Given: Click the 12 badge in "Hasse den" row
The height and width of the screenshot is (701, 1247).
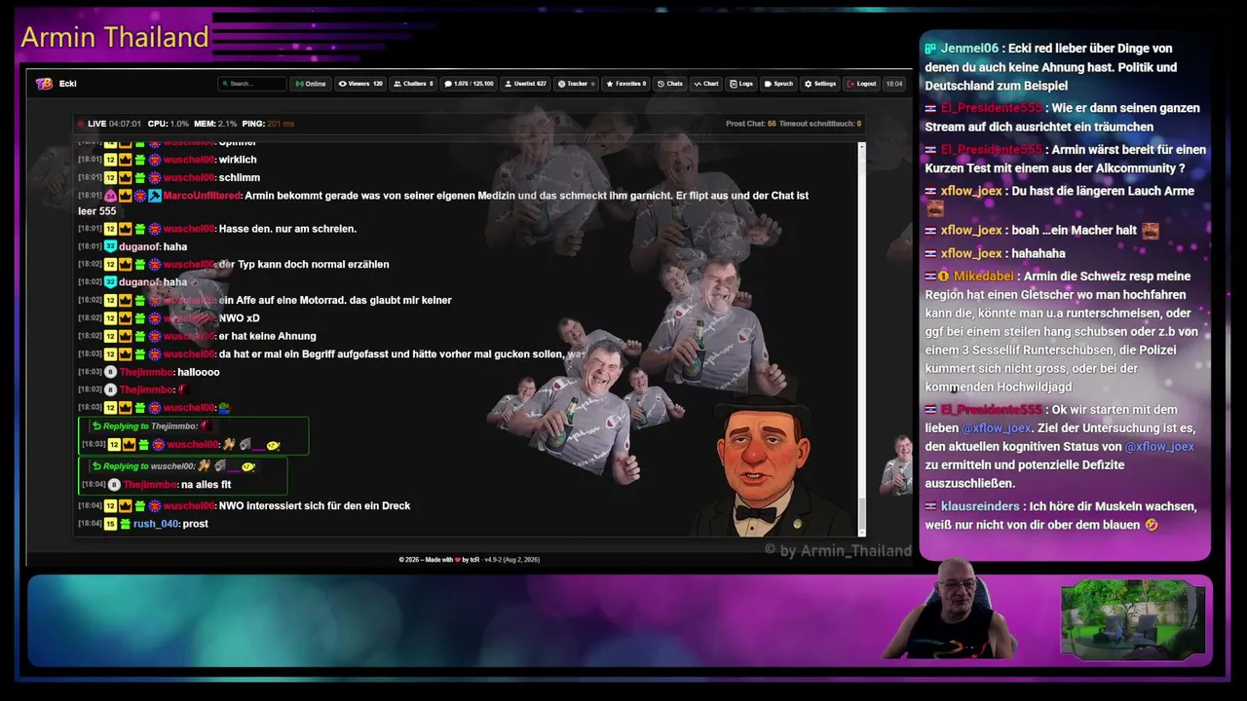Looking at the screenshot, I should point(111,229).
